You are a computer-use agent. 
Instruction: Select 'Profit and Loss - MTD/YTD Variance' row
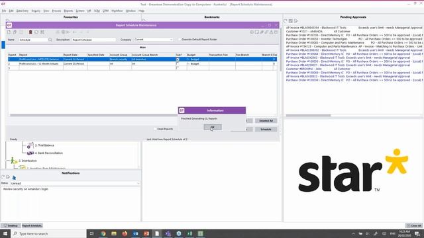(142, 59)
